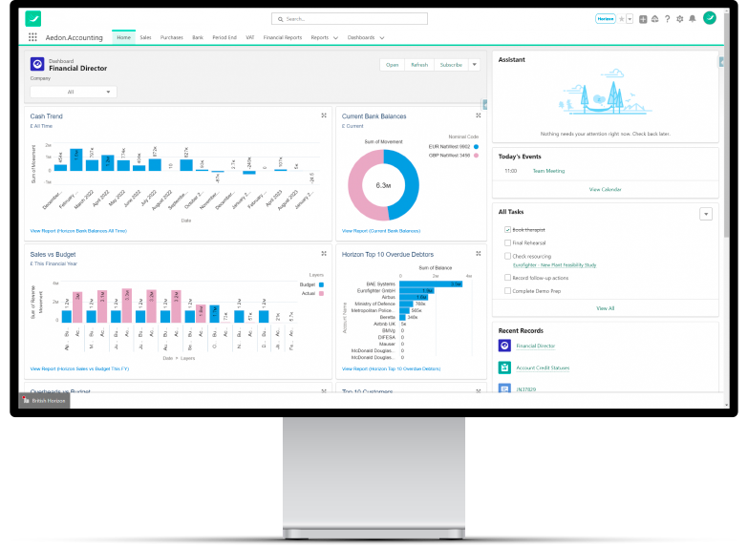Image resolution: width=748 pixels, height=546 pixels.
Task: Check the Final Rehearsal task
Action: 508,242
